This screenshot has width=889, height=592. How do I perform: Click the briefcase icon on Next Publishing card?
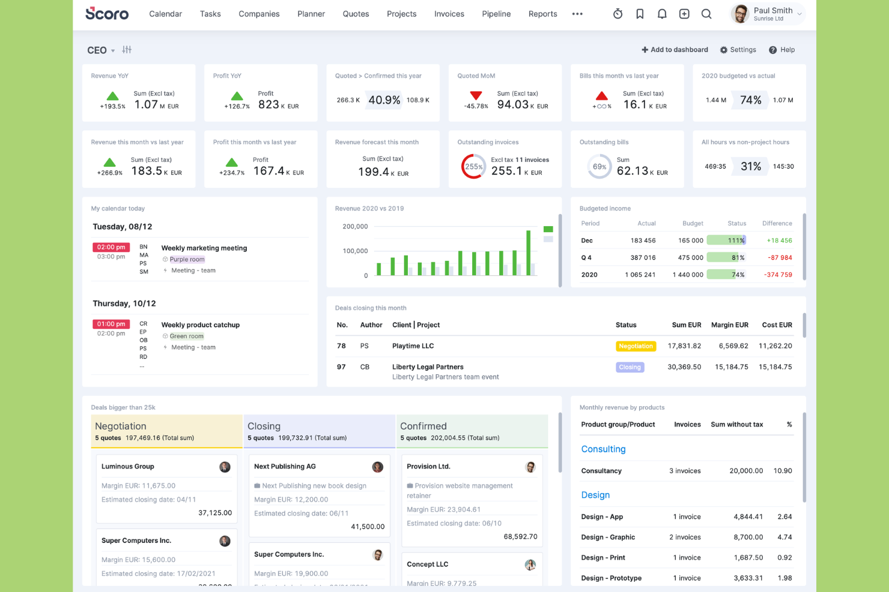click(257, 486)
